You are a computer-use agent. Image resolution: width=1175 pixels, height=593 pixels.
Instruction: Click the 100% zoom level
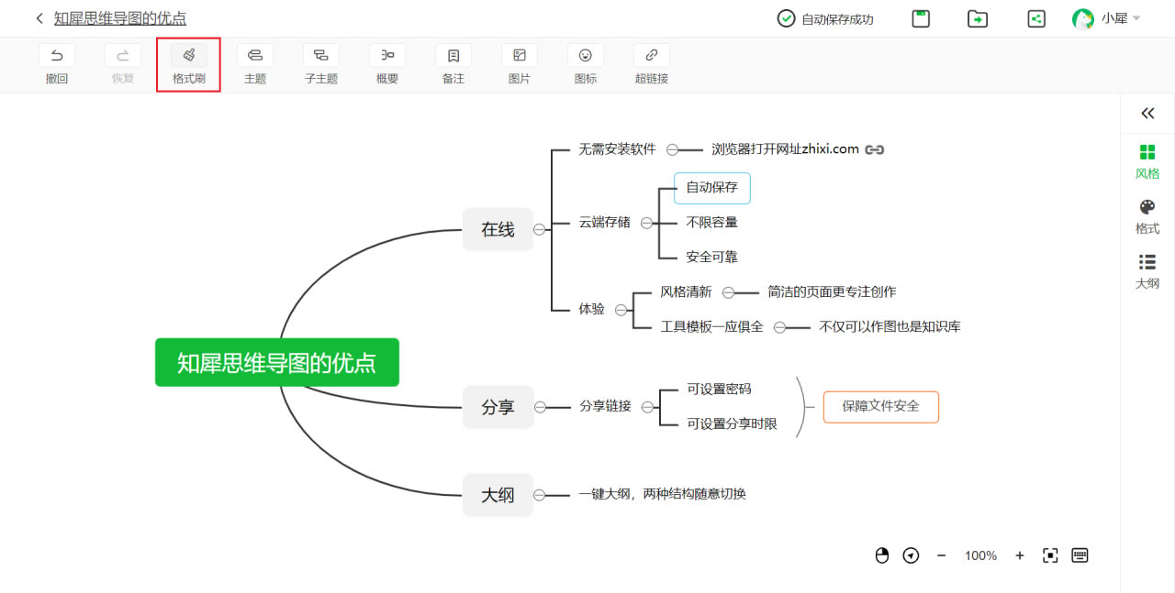click(x=980, y=555)
